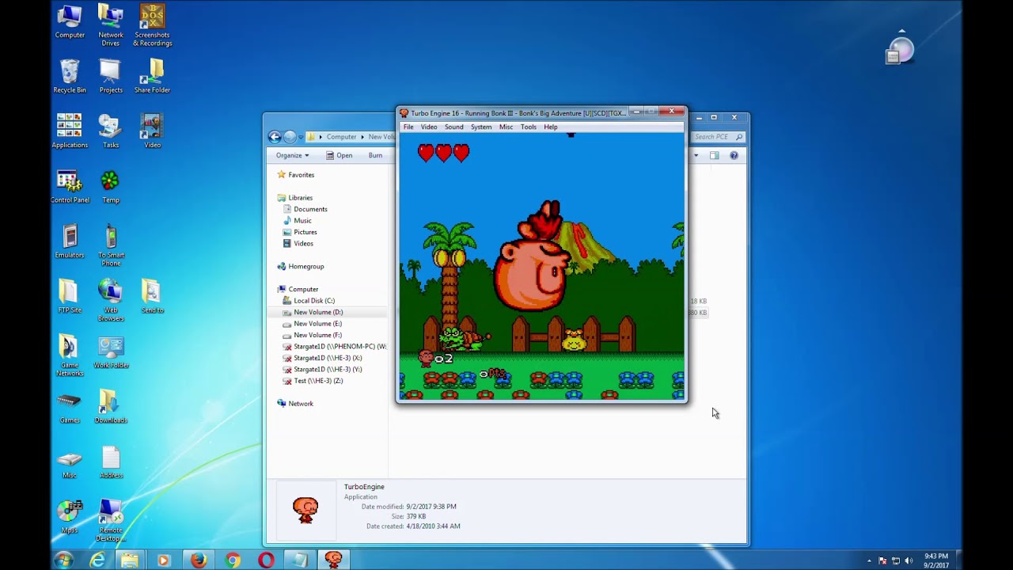
Task: Open the Send to desktop folder
Action: click(152, 297)
